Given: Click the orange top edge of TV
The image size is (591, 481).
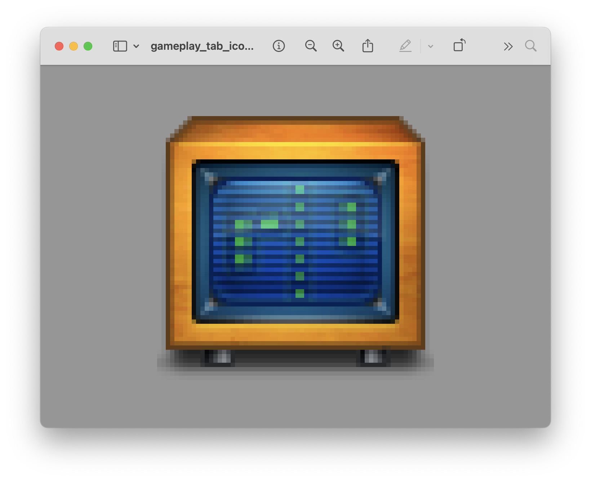Looking at the screenshot, I should click(295, 130).
